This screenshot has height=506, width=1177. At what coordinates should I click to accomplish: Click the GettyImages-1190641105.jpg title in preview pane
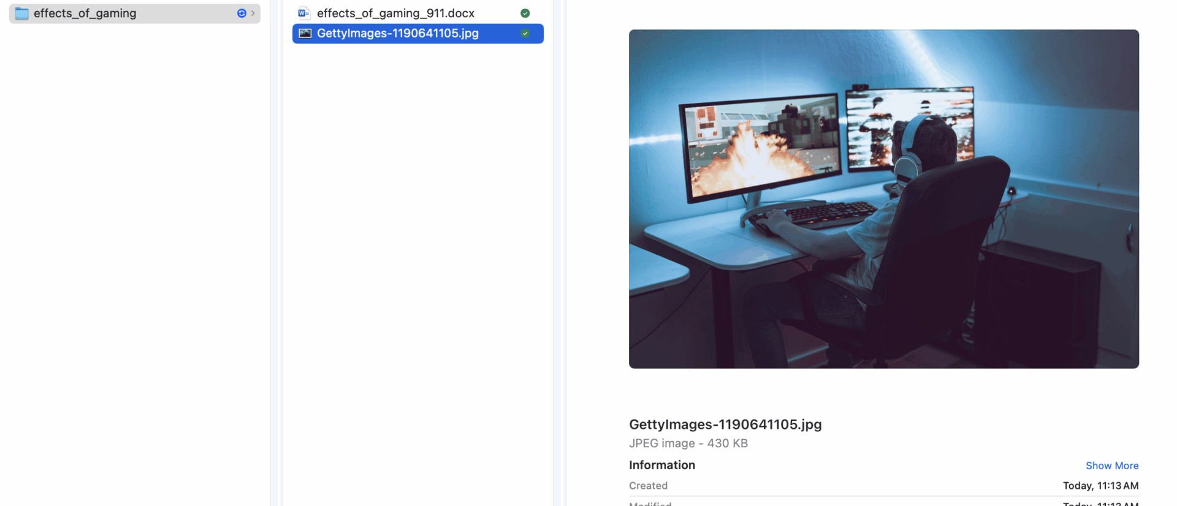(x=725, y=424)
